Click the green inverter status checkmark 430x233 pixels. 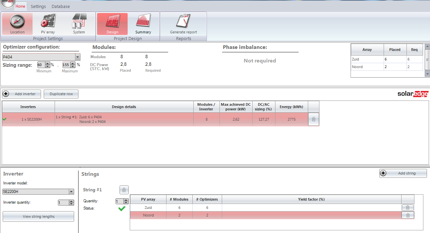[5, 119]
